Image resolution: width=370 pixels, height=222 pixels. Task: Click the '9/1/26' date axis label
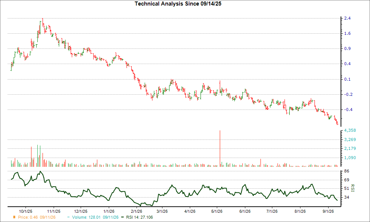[328, 211]
